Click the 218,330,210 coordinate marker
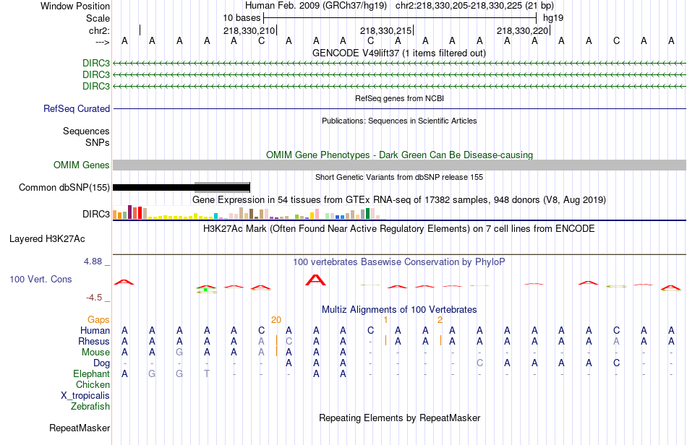The image size is (687, 445). (x=249, y=30)
